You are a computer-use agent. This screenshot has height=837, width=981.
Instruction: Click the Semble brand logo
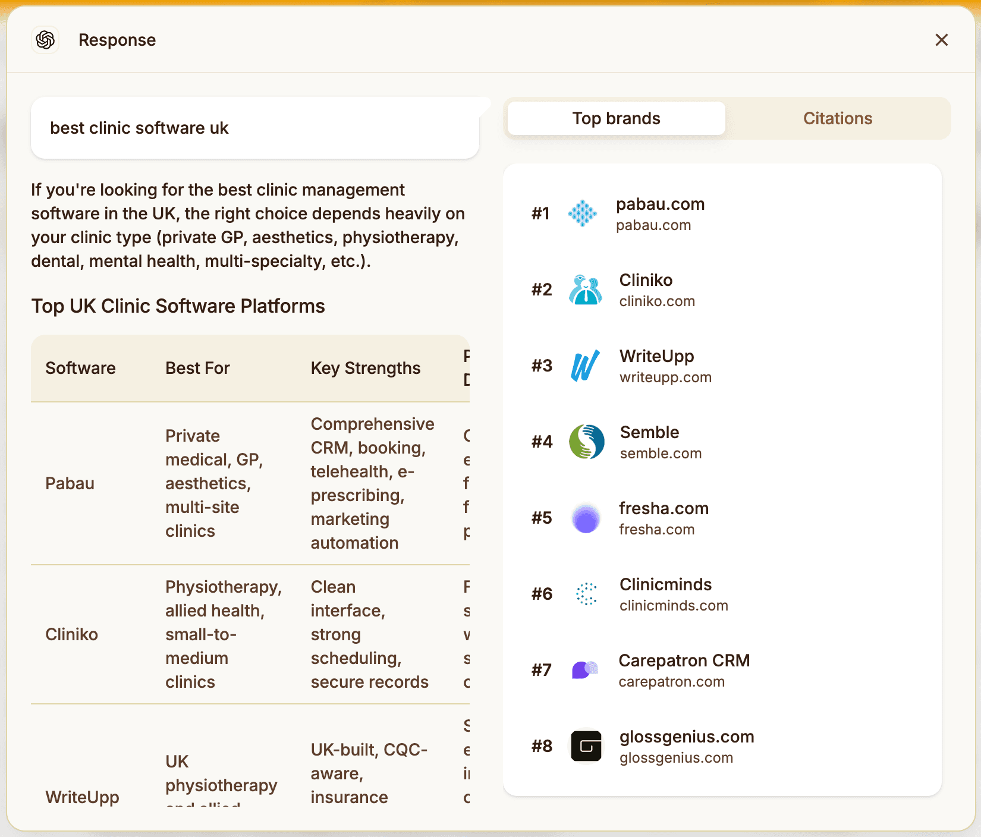point(587,442)
